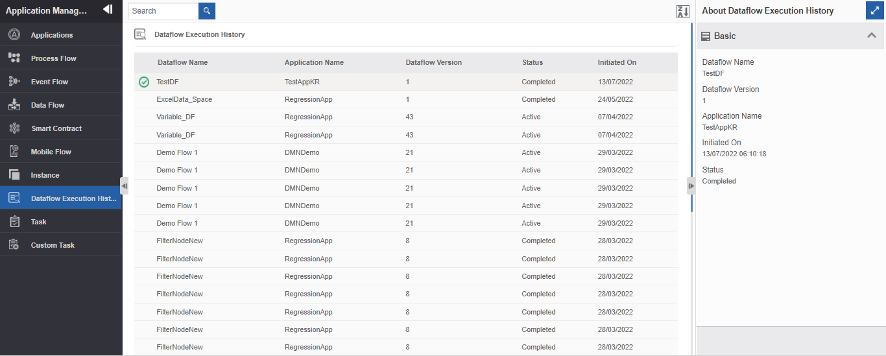Open the Mobile Flow icon
The image size is (886, 356).
(14, 151)
